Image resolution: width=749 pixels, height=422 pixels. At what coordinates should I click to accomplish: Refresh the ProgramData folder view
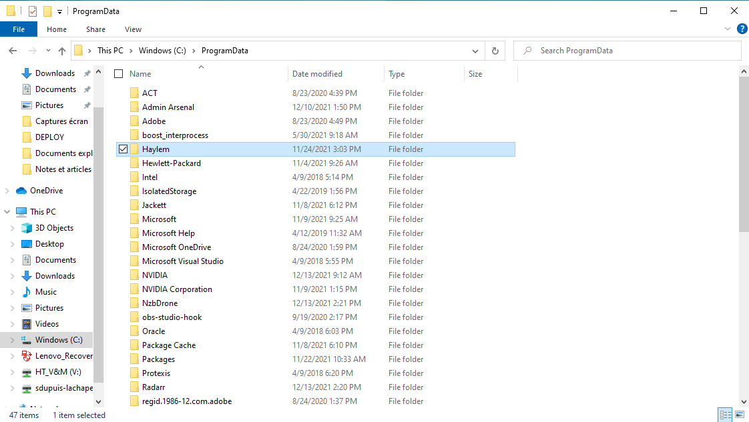(x=495, y=51)
